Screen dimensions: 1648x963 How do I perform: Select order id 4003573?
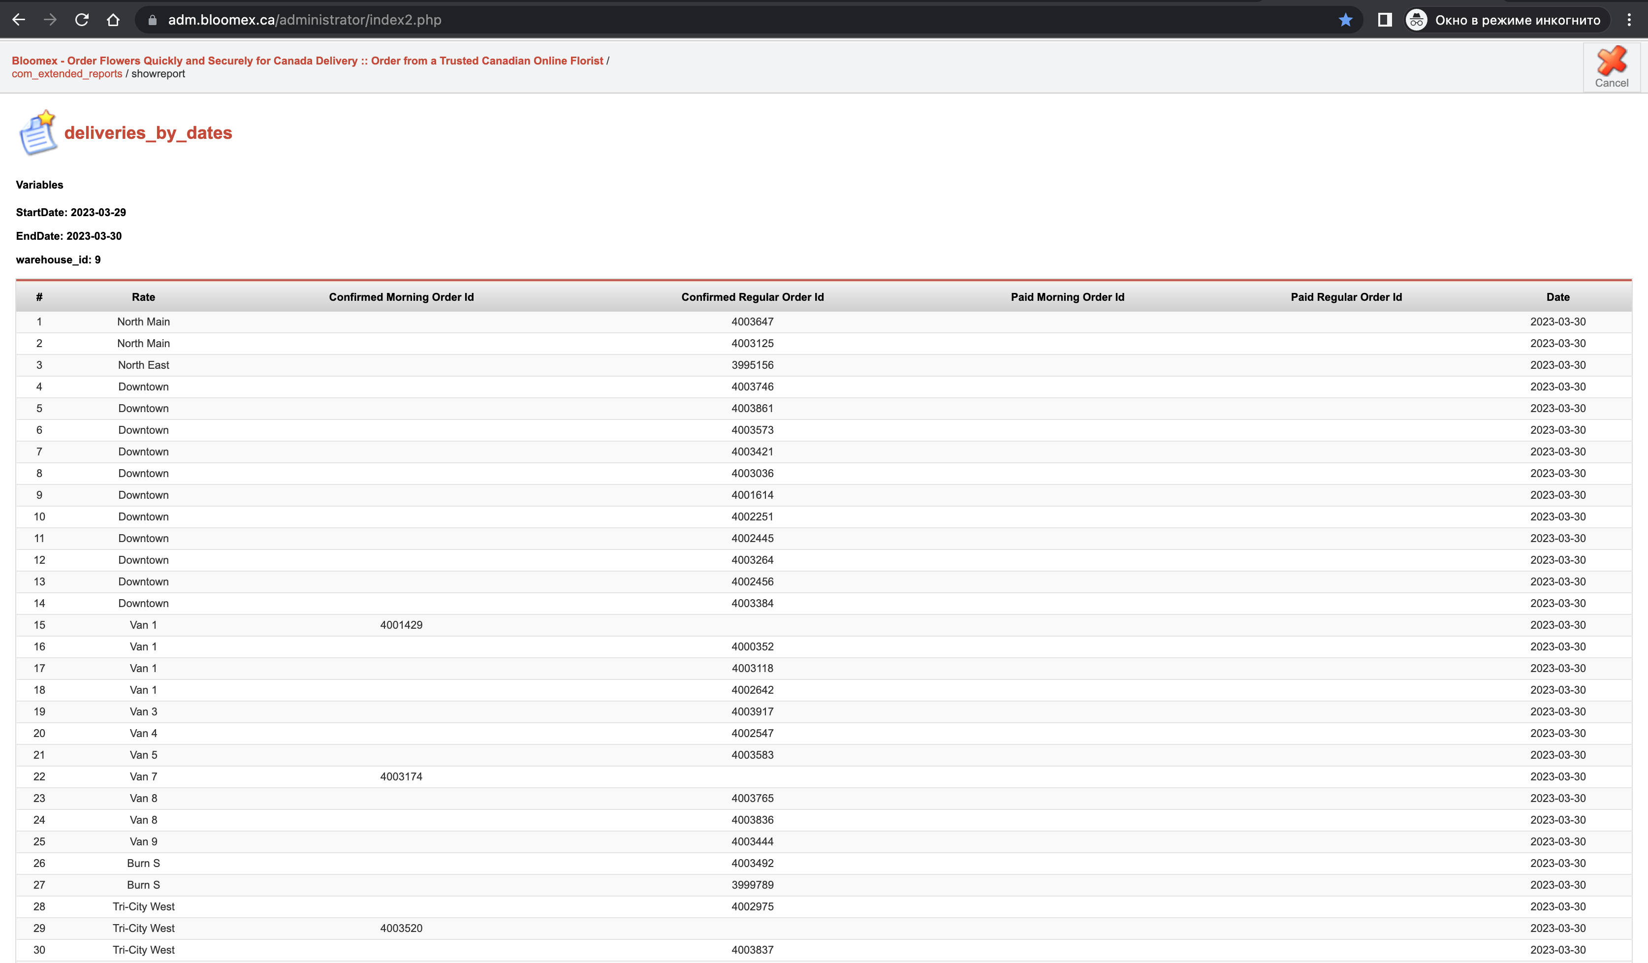(x=753, y=430)
